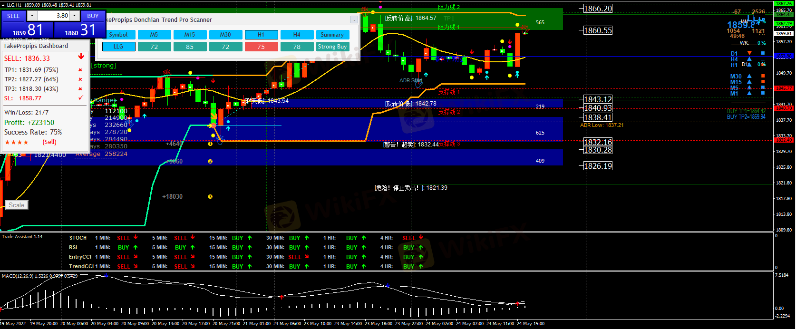Collapse the Donchian Trend Pro Scanner panel

click(x=354, y=19)
